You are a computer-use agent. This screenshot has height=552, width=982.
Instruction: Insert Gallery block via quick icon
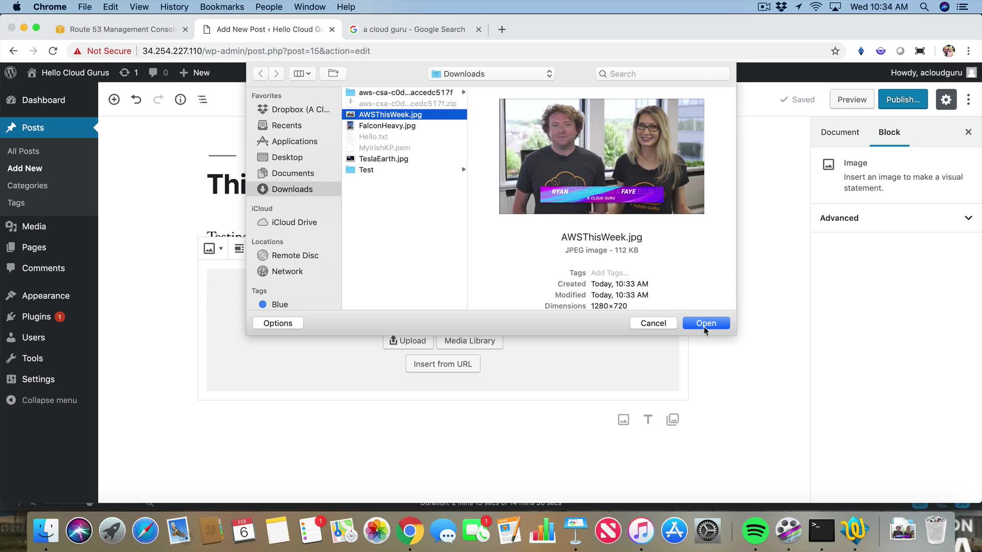(672, 420)
